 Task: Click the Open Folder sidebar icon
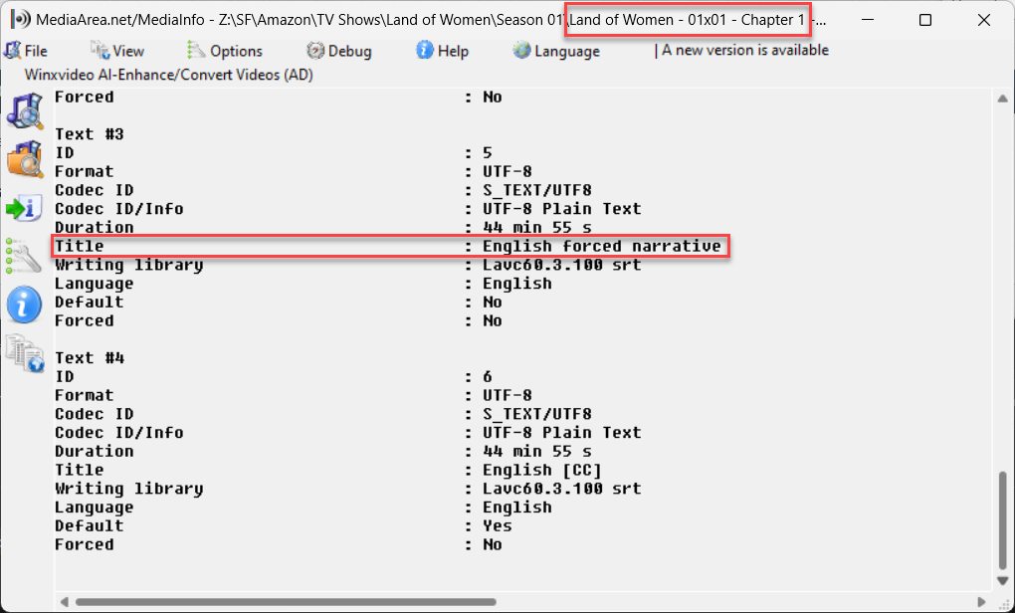coord(25,159)
